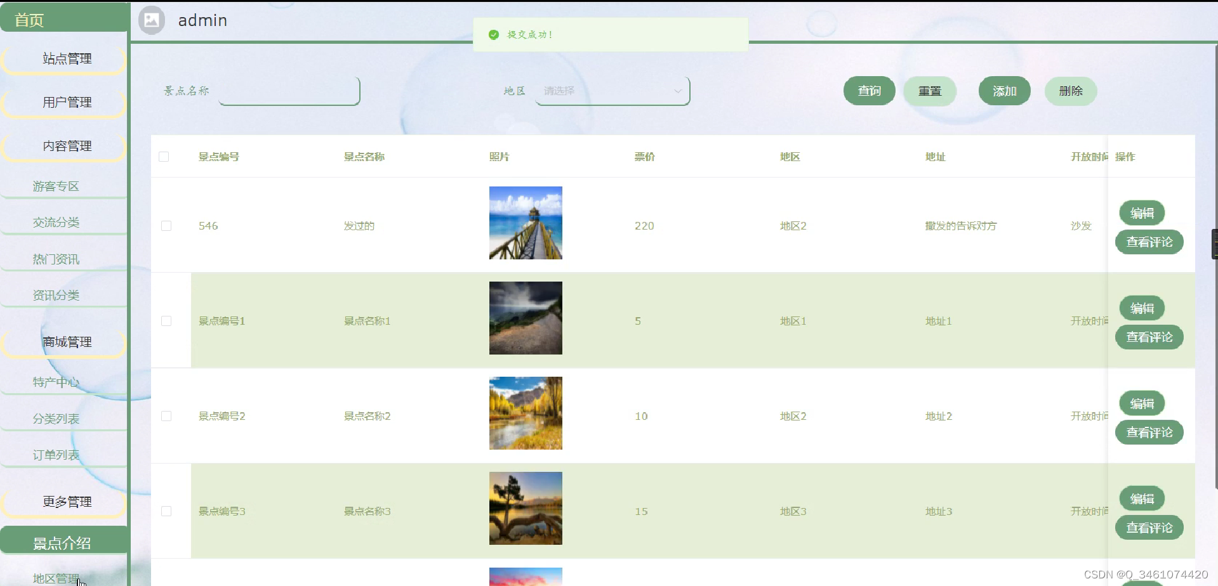1218x586 pixels.
Task: Collapse 商城管理 sidebar menu
Action: coord(64,342)
